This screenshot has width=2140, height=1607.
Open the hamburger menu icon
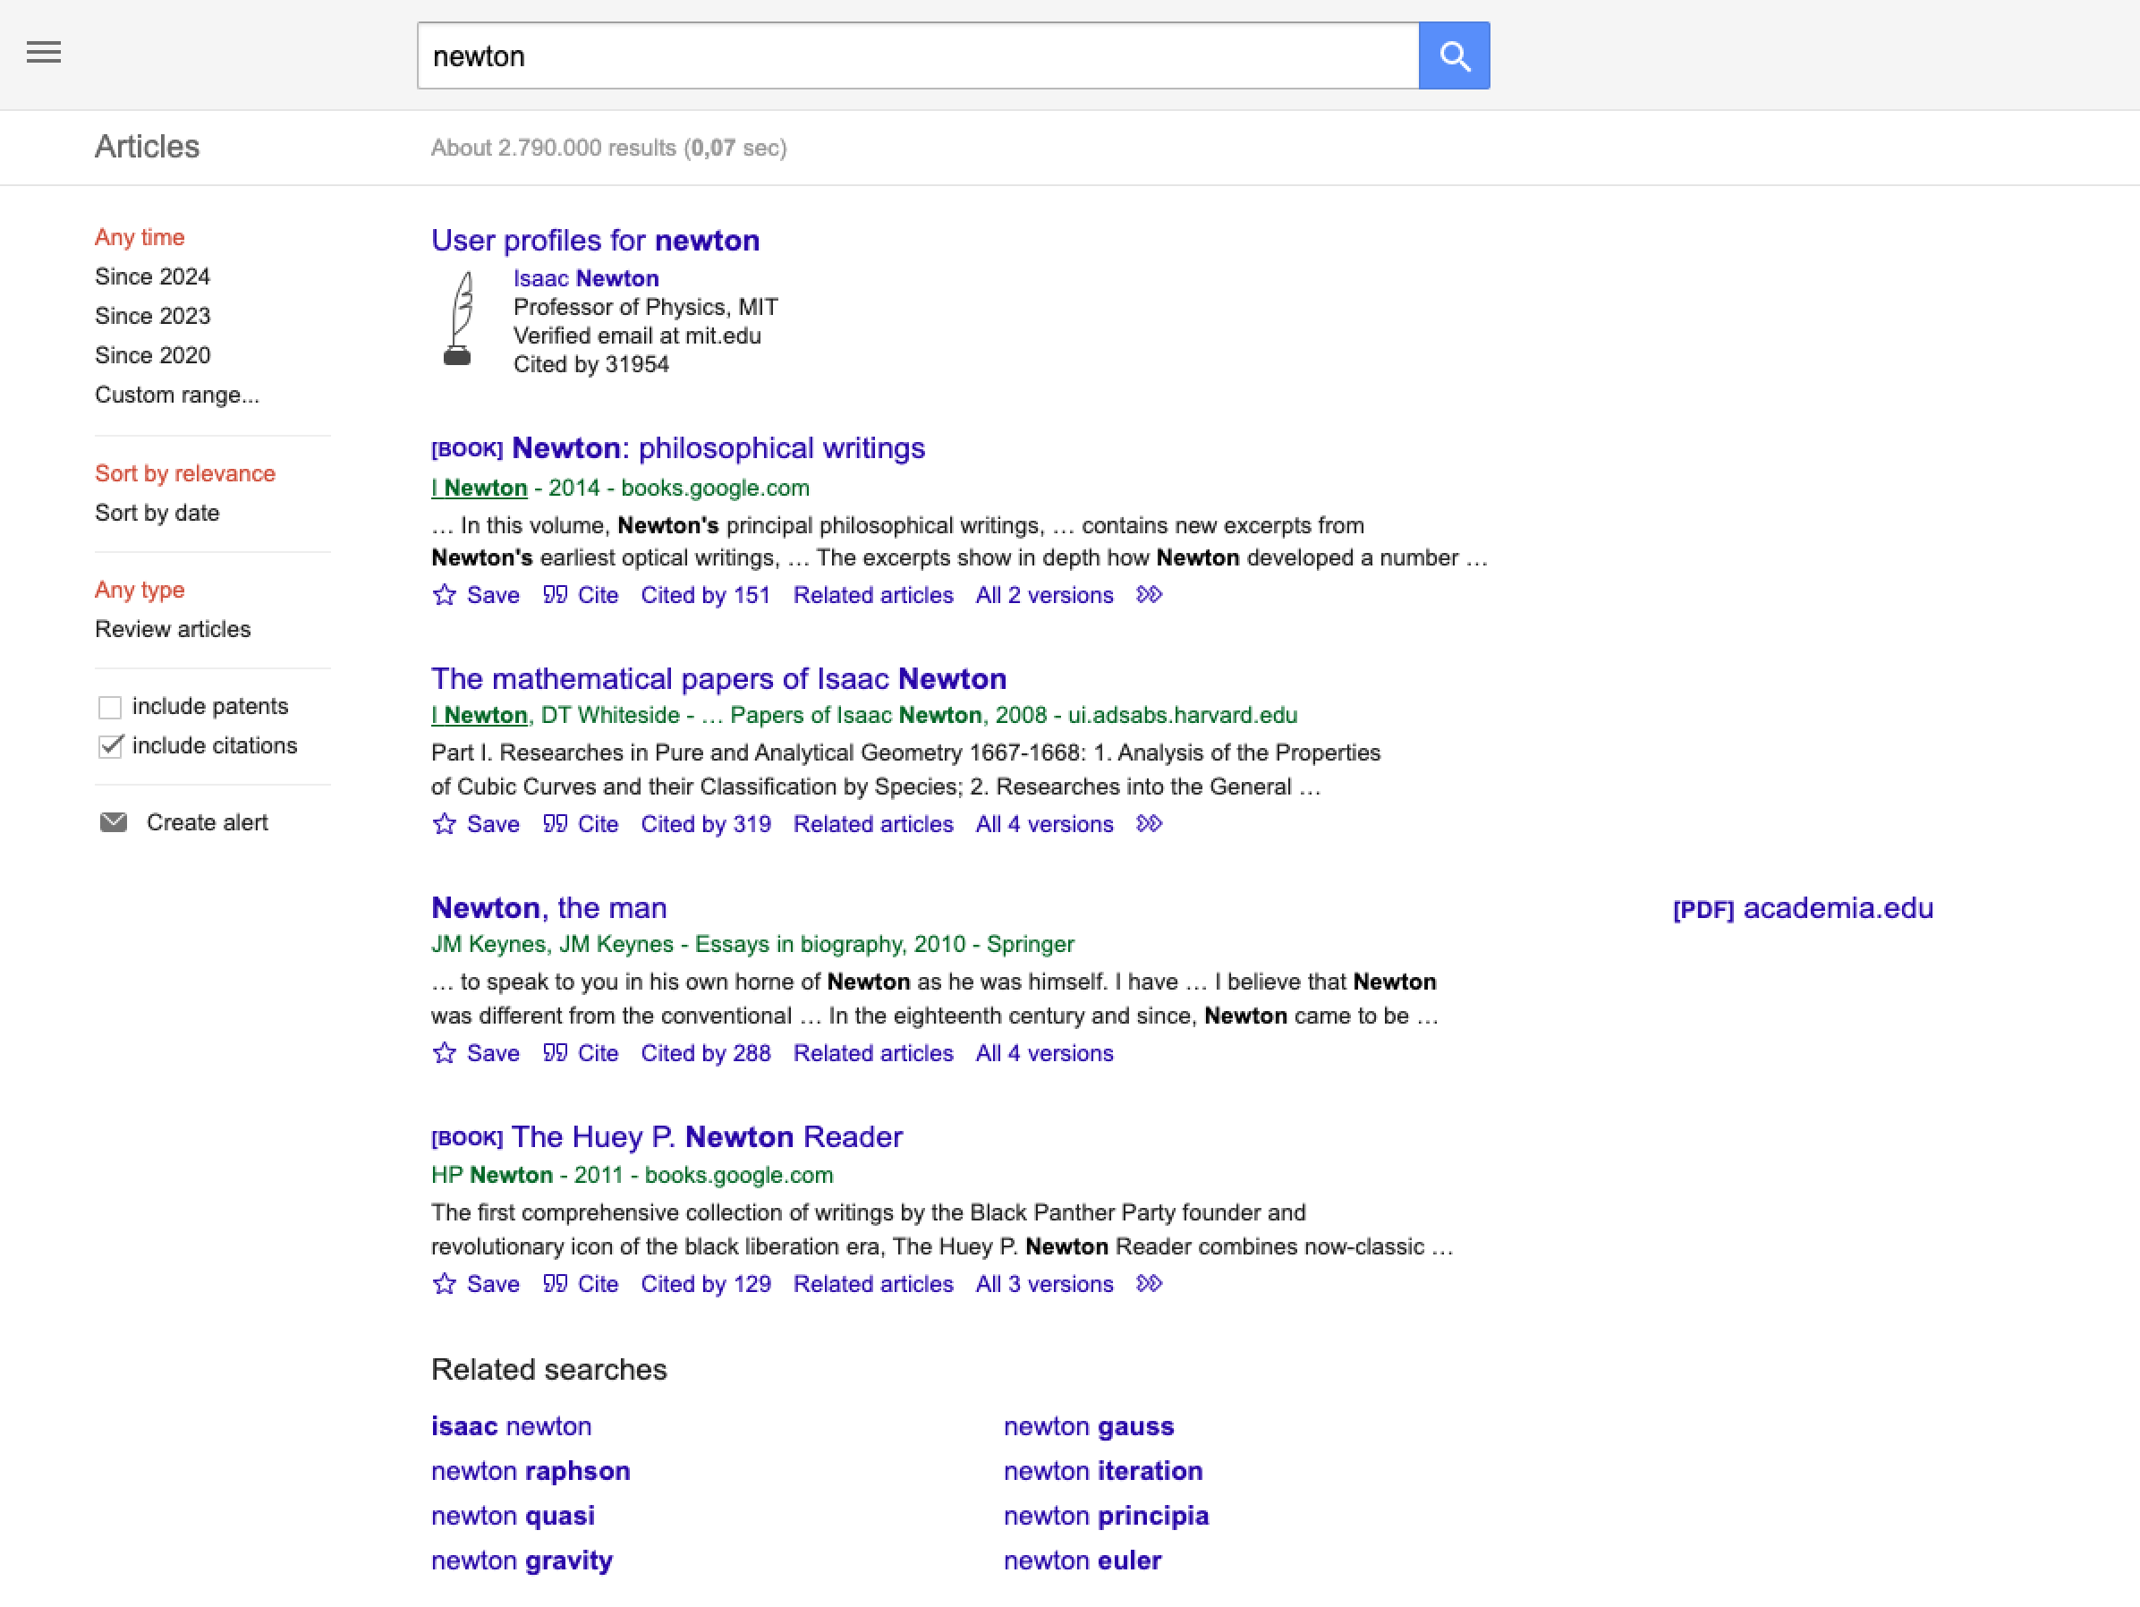coord(44,52)
